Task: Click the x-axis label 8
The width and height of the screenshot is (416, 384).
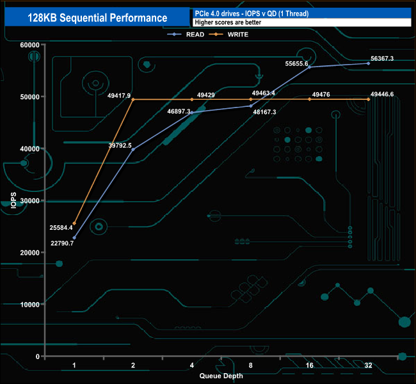Action: click(x=251, y=365)
